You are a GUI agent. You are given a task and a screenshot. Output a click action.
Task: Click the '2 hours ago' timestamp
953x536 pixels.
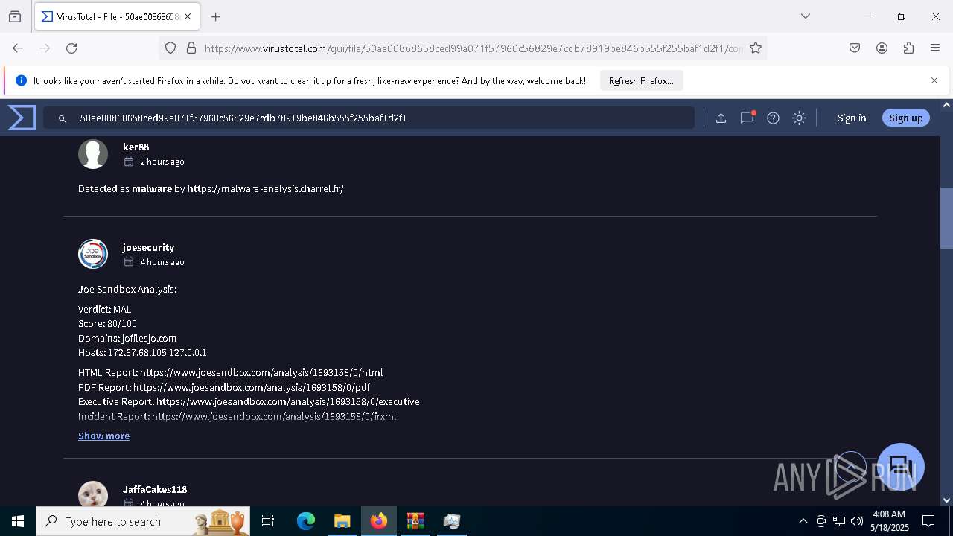(162, 162)
